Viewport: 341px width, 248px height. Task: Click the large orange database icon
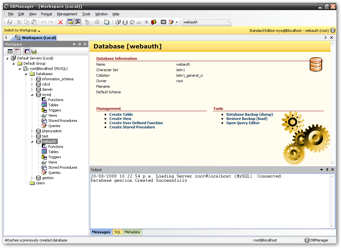[316, 64]
